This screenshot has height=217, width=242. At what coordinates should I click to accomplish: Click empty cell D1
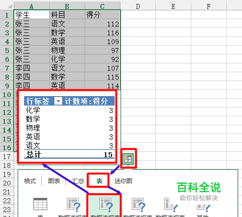coord(138,15)
